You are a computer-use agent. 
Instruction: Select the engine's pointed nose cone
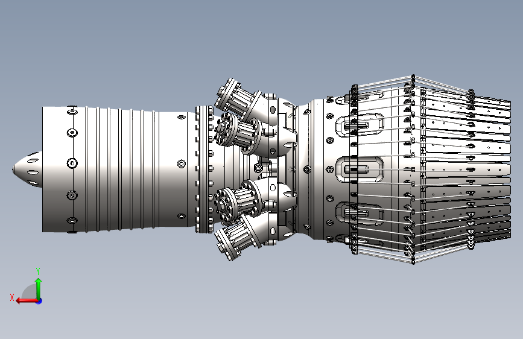pyautogui.click(x=27, y=169)
